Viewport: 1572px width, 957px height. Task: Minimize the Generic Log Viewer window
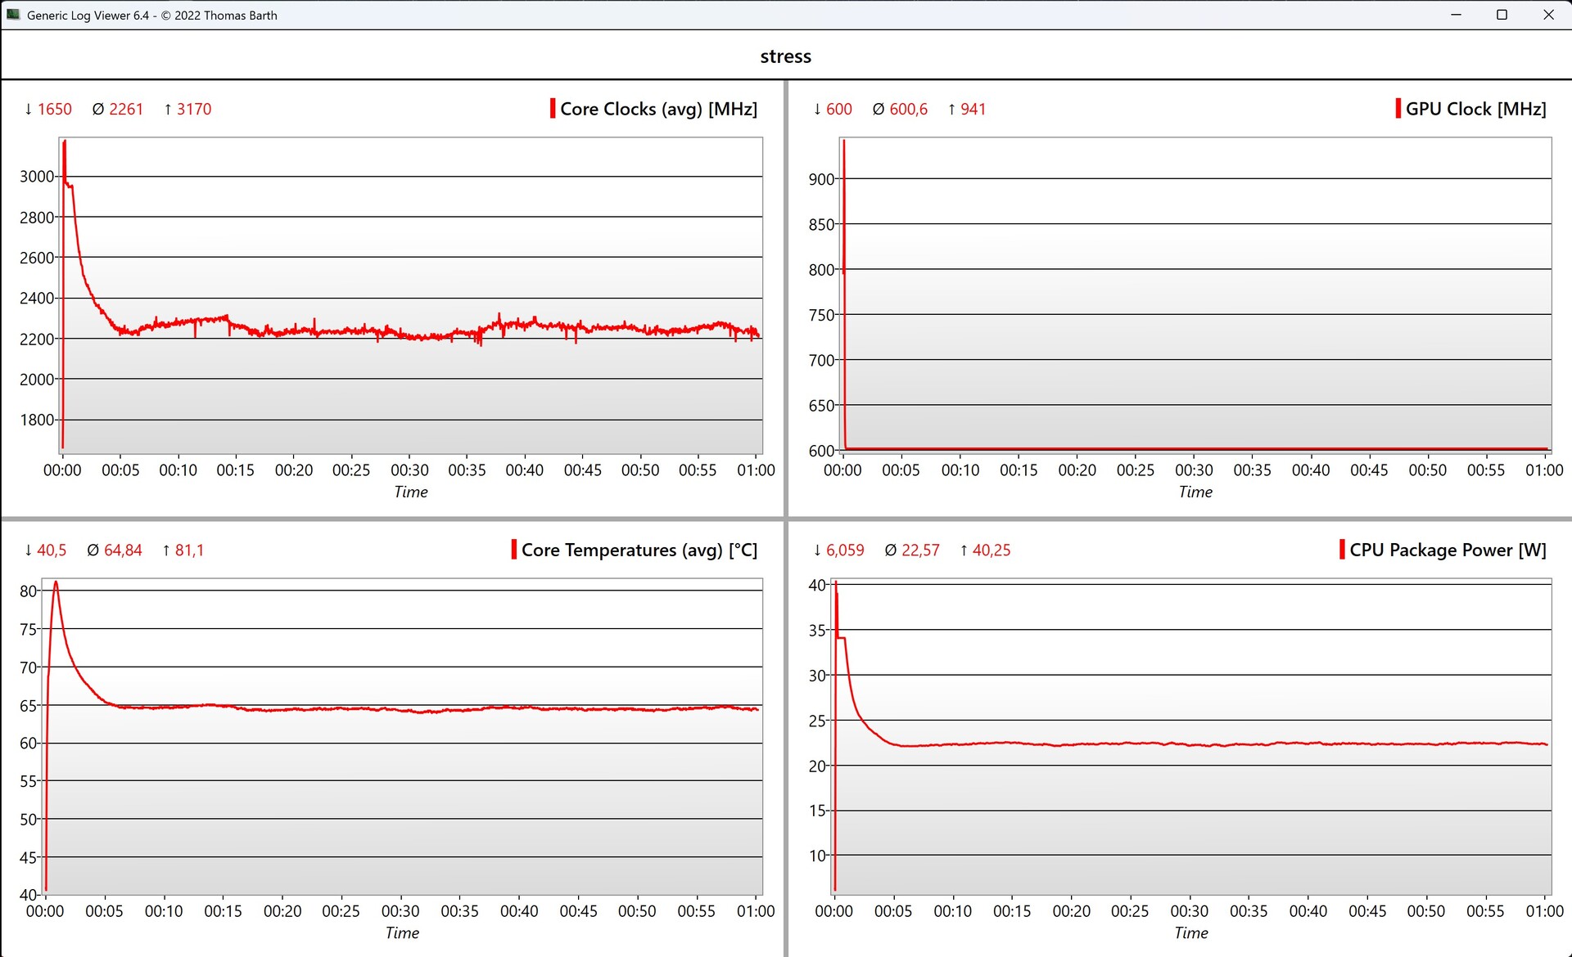[1456, 15]
